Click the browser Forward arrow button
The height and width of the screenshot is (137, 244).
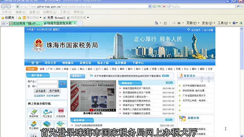(9, 7)
